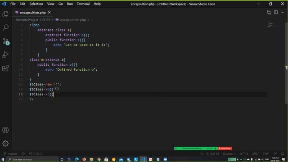The width and height of the screenshot is (288, 162).
Task: Change indentation via Spaces: 4
Action: [x=229, y=153]
